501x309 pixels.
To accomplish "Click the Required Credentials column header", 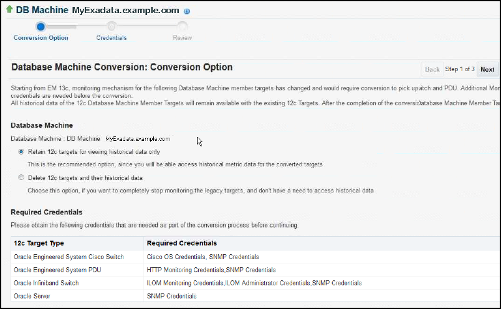I will coord(181,243).
